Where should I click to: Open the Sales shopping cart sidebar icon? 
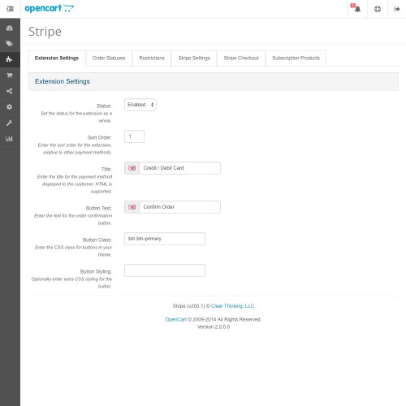pyautogui.click(x=10, y=76)
